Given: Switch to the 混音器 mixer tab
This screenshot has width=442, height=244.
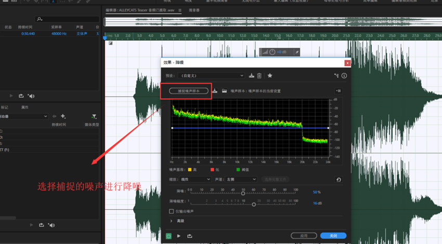Looking at the screenshot, I should pyautogui.click(x=194, y=10).
